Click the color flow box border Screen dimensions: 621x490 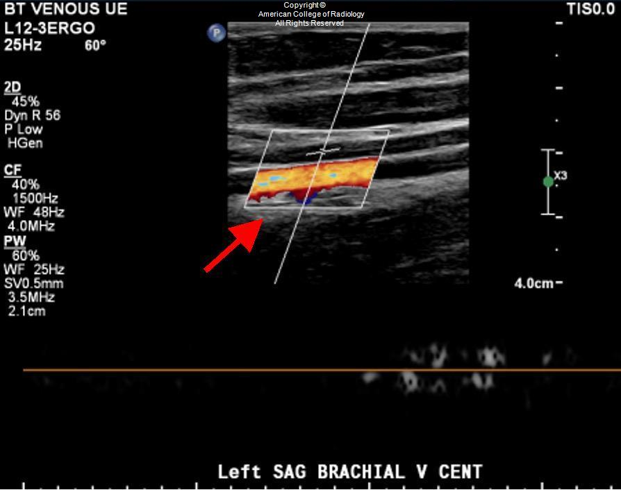(x=317, y=169)
